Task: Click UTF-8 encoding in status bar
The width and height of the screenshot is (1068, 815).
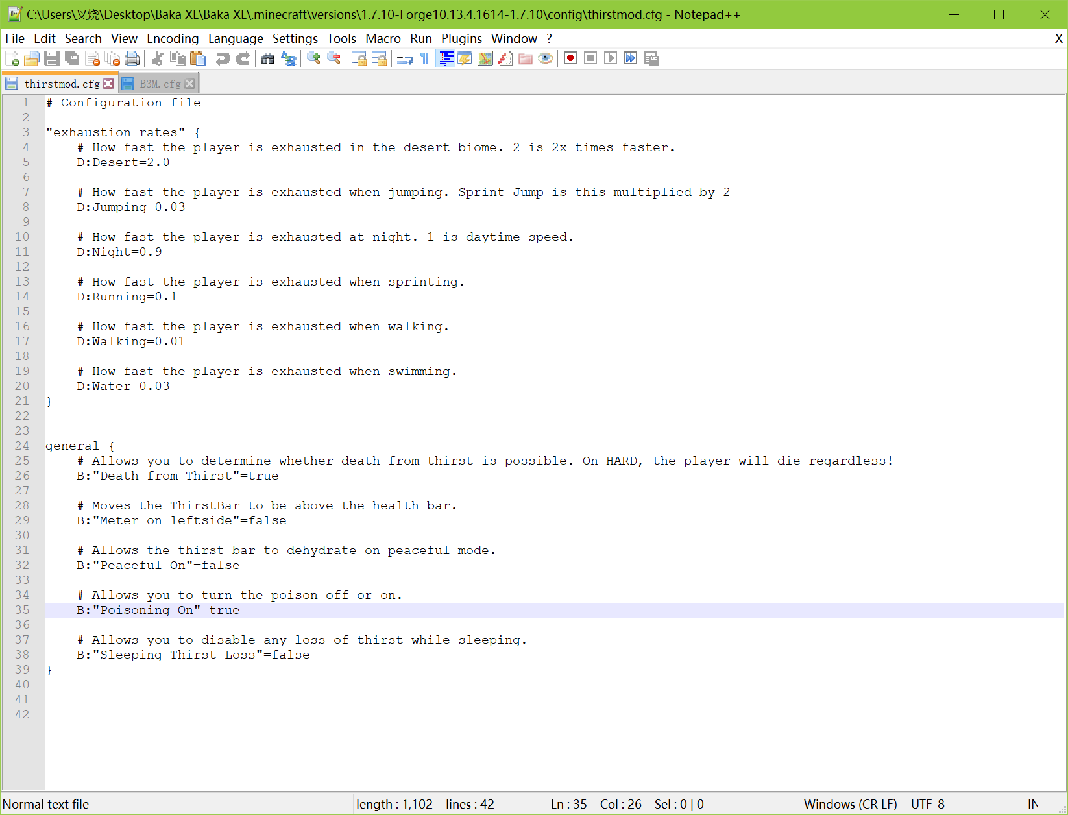Action: pos(927,805)
